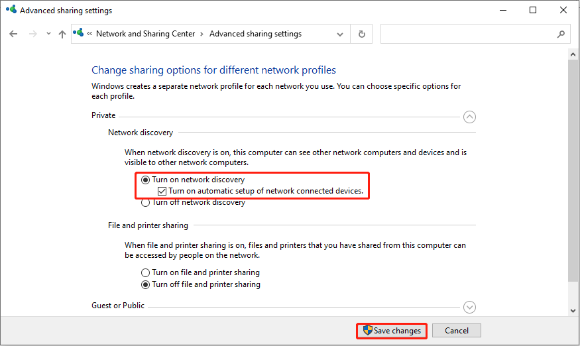
Task: Select Turn on file and printer sharing
Action: tap(146, 272)
